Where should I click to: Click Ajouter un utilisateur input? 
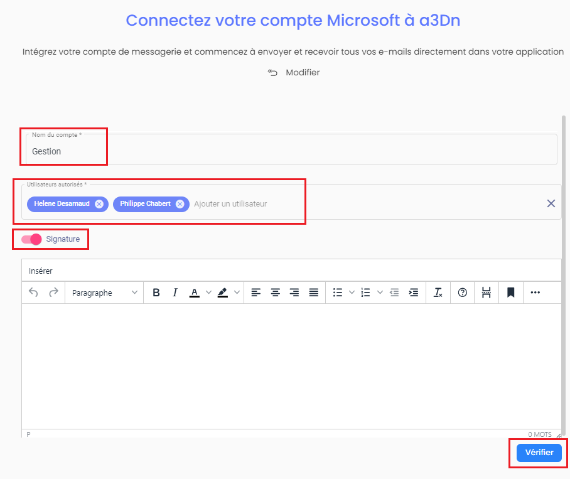click(x=230, y=204)
